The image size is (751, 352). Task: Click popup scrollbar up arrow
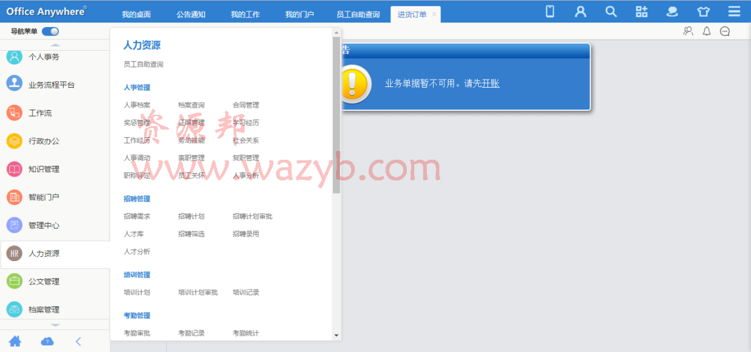(337, 32)
